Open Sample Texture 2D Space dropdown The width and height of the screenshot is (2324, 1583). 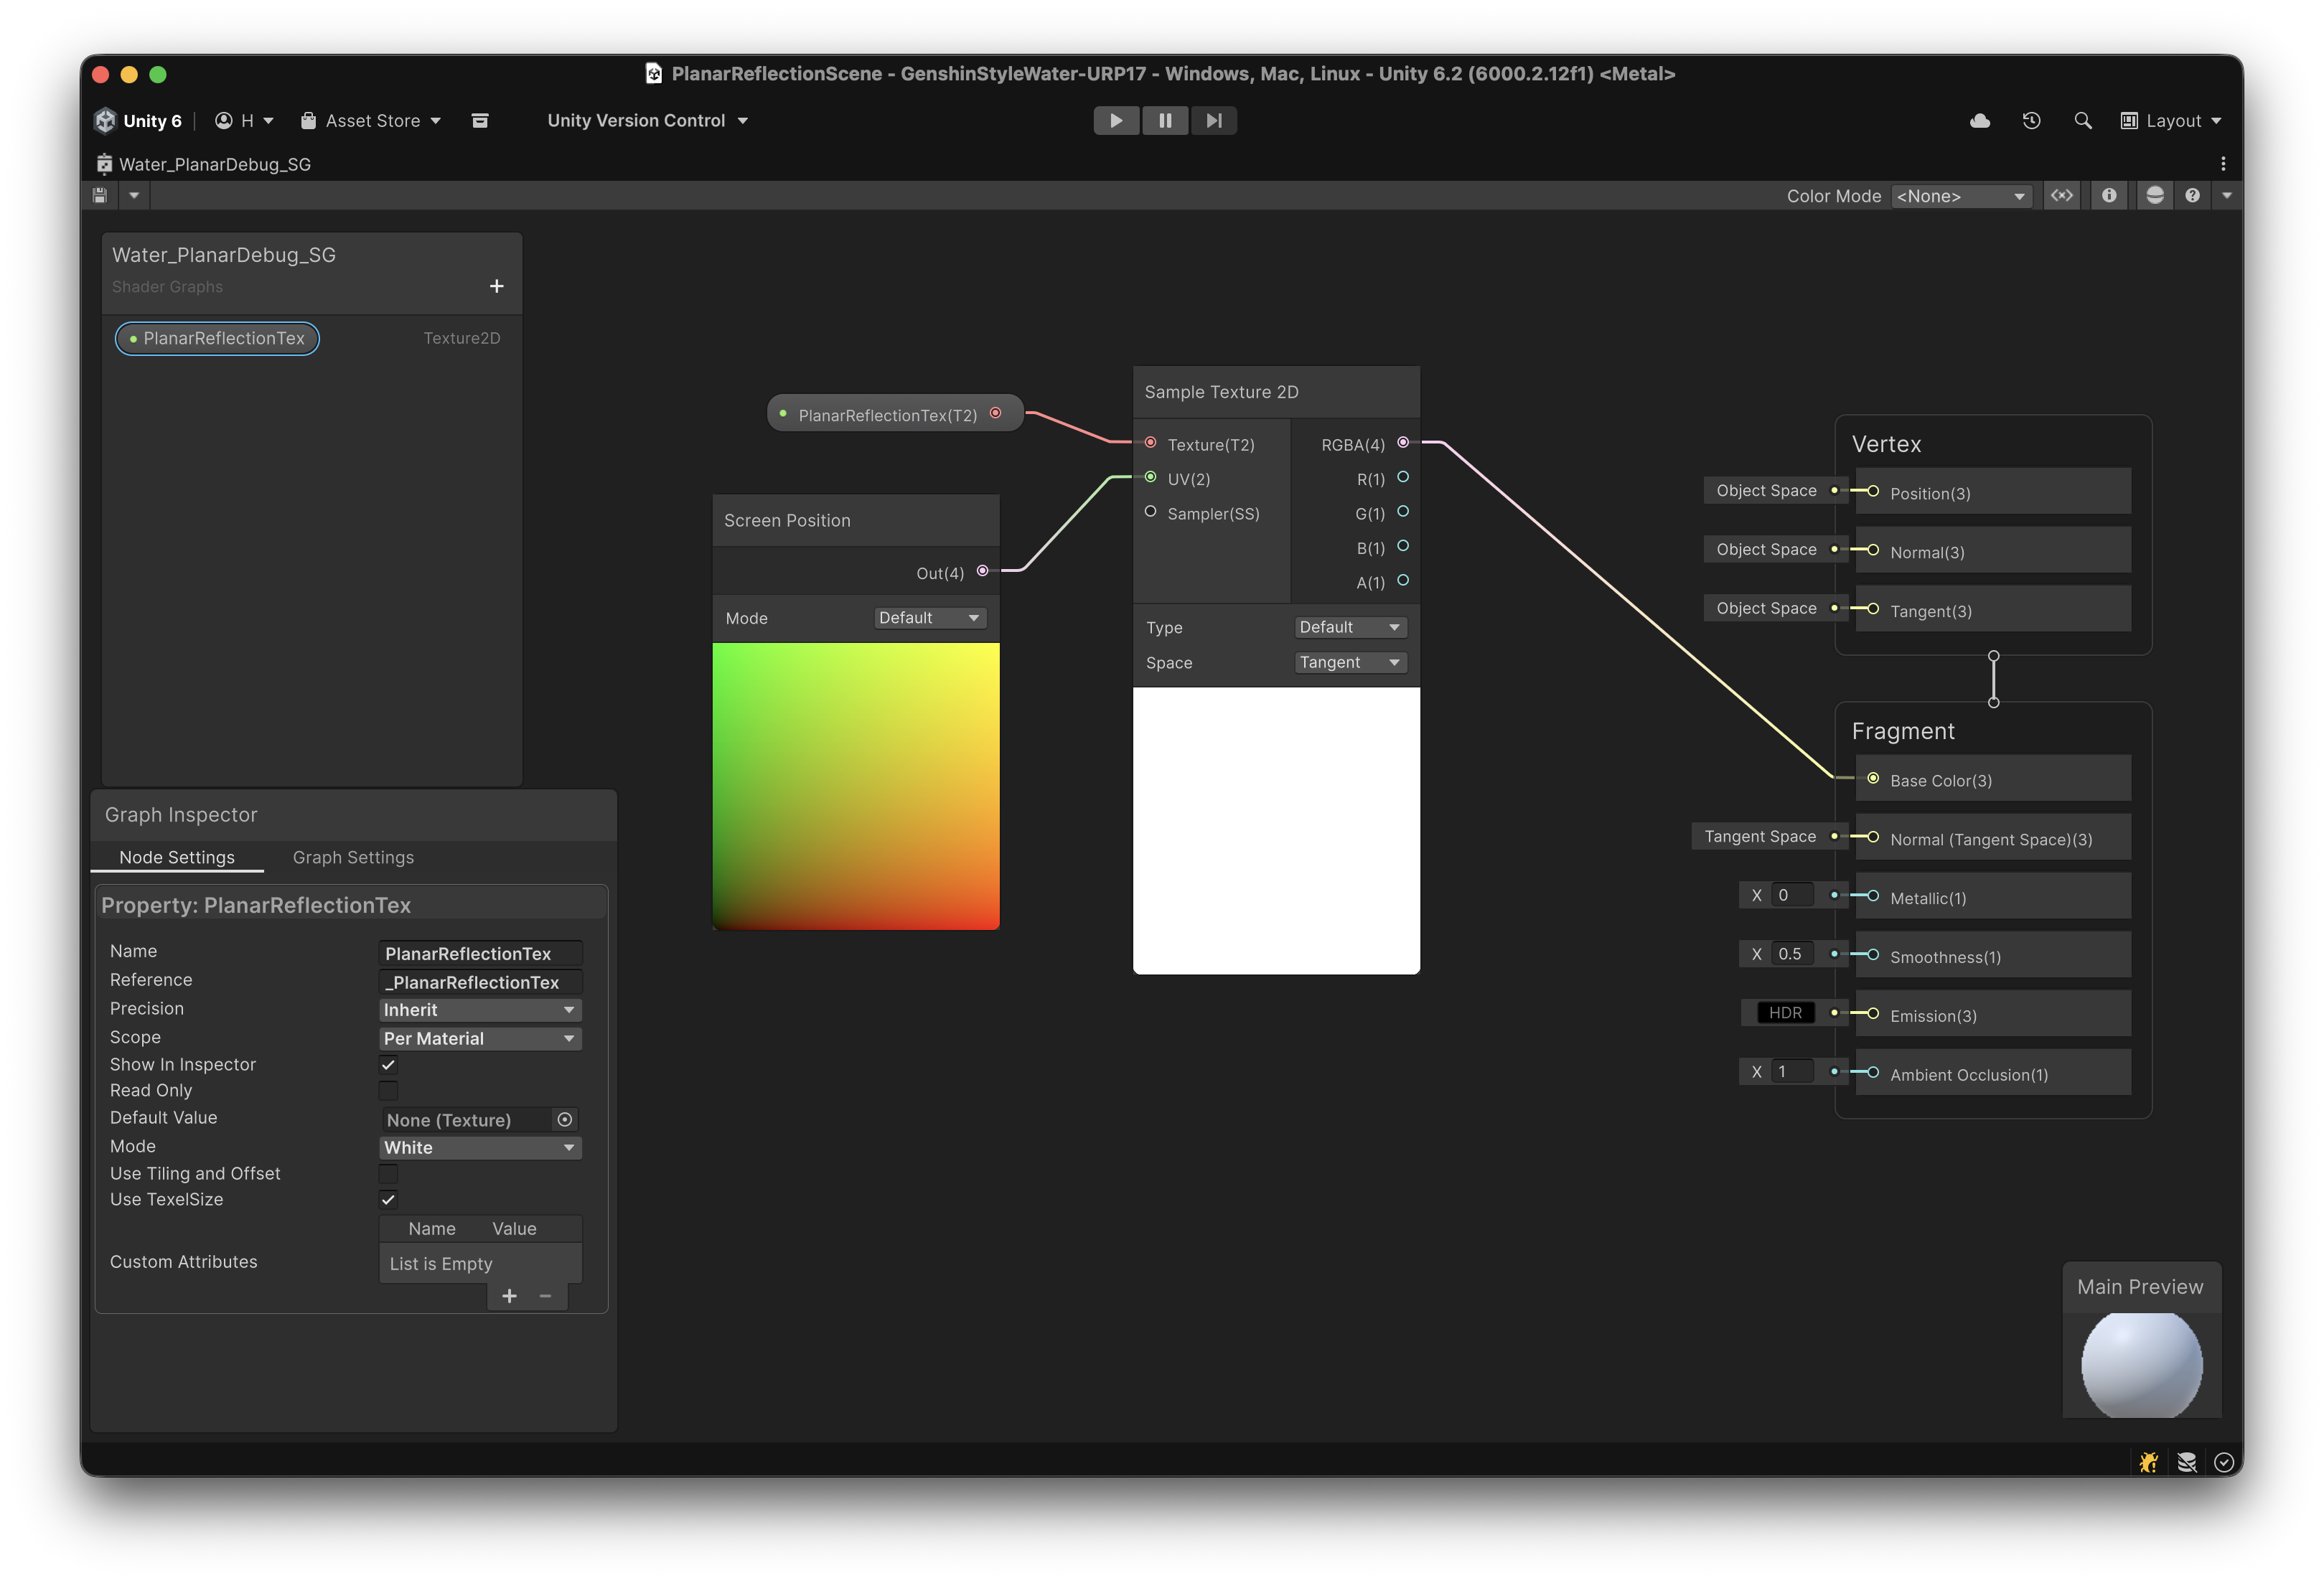tap(1350, 663)
